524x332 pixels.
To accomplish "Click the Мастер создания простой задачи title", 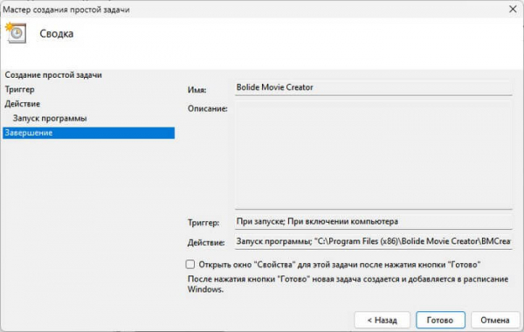I will click(66, 10).
